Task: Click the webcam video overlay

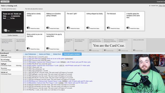Action: tap(143, 73)
